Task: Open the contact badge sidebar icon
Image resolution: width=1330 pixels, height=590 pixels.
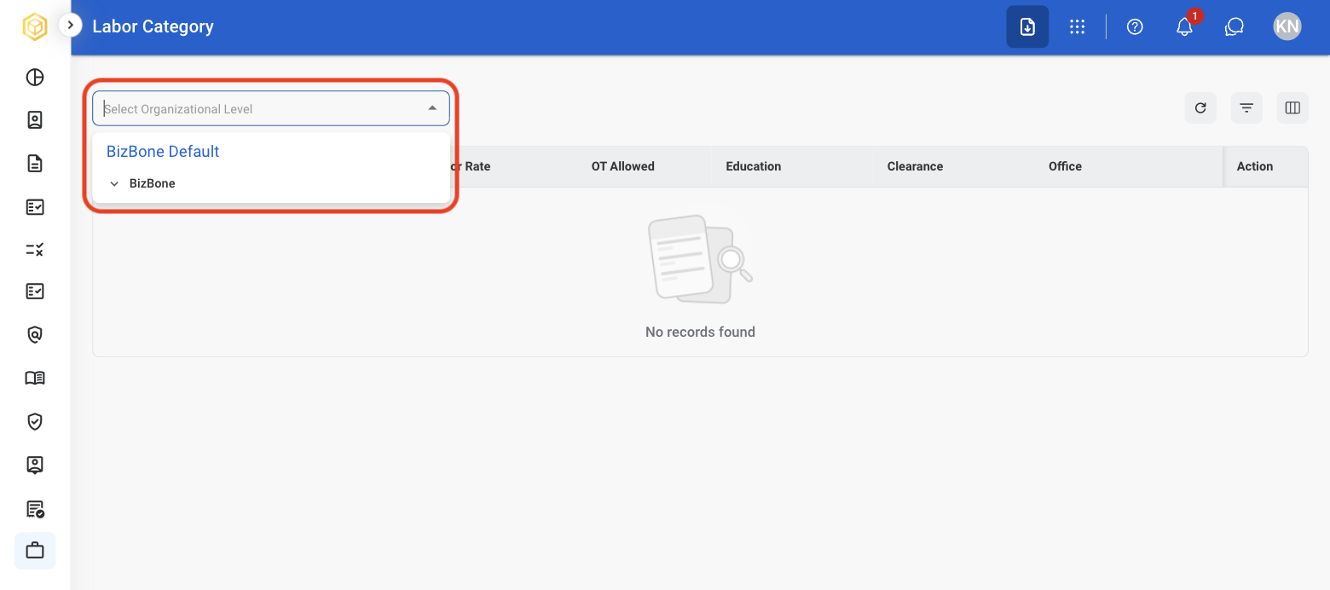Action: coord(35,120)
